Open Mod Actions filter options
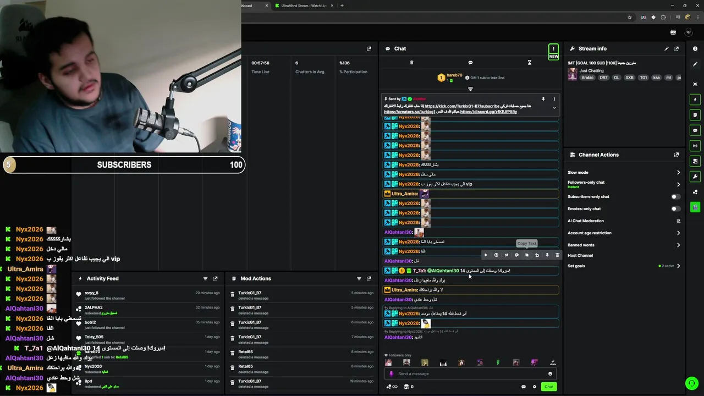704x396 pixels. 359,278
